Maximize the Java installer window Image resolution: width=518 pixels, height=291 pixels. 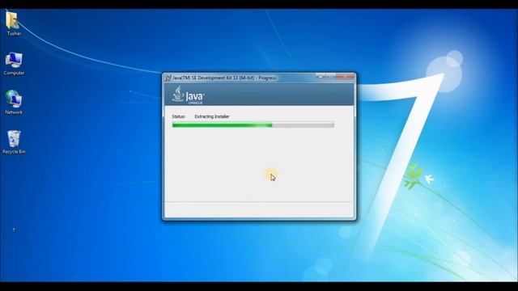(330, 77)
